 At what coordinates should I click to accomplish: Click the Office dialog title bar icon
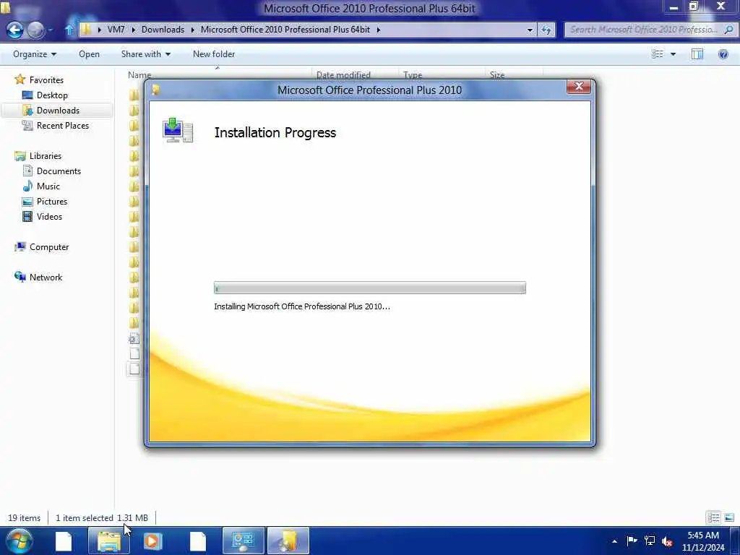tap(155, 90)
